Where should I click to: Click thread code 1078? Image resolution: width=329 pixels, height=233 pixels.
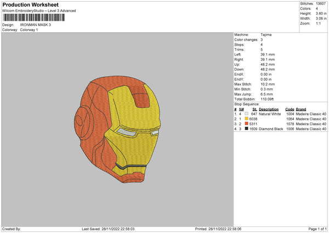290,124
